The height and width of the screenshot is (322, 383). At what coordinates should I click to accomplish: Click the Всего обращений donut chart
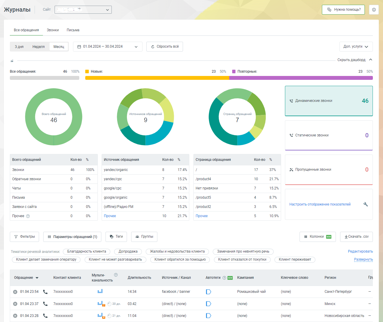(54, 117)
